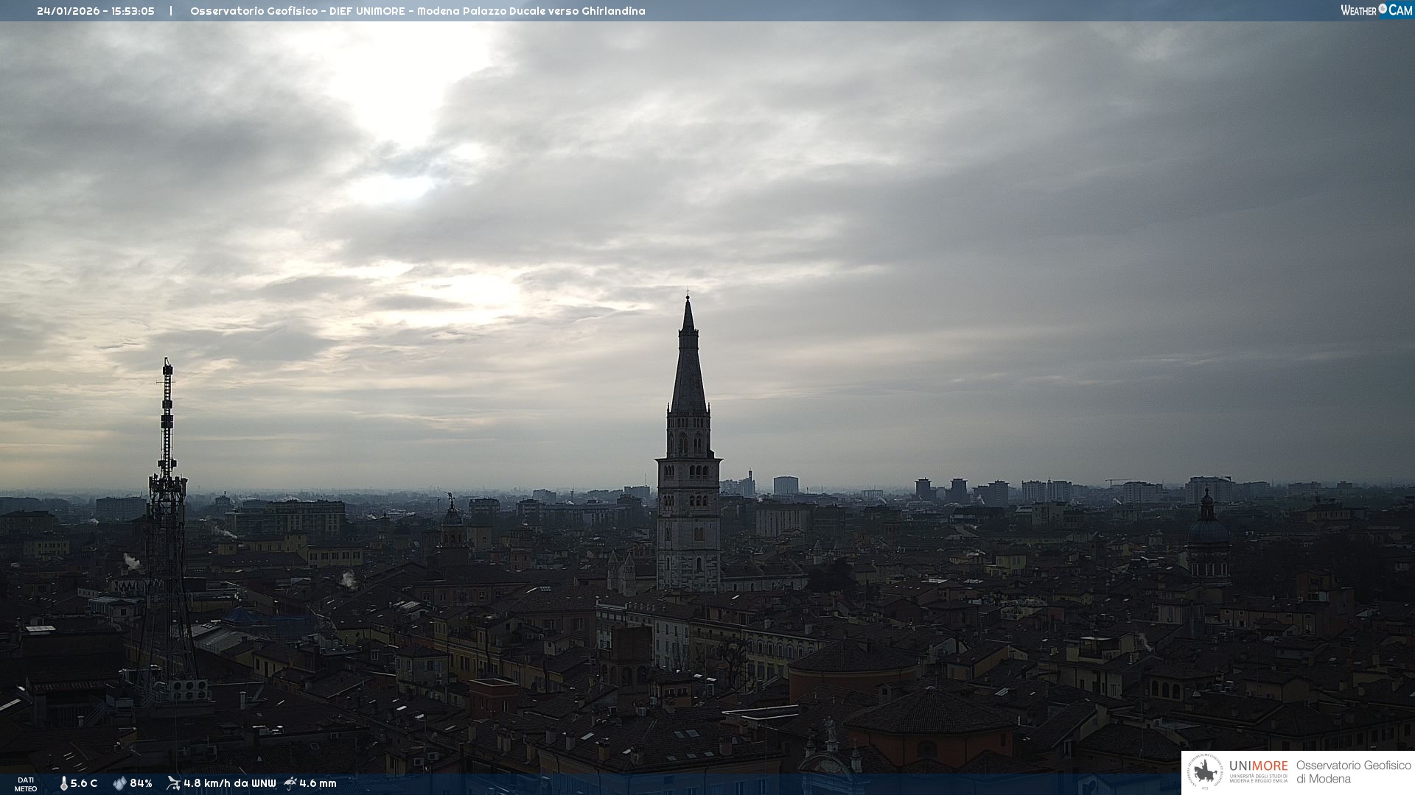Screen dimensions: 1415x795
Task: Click the 4.6 mm rainfall value
Action: click(318, 783)
